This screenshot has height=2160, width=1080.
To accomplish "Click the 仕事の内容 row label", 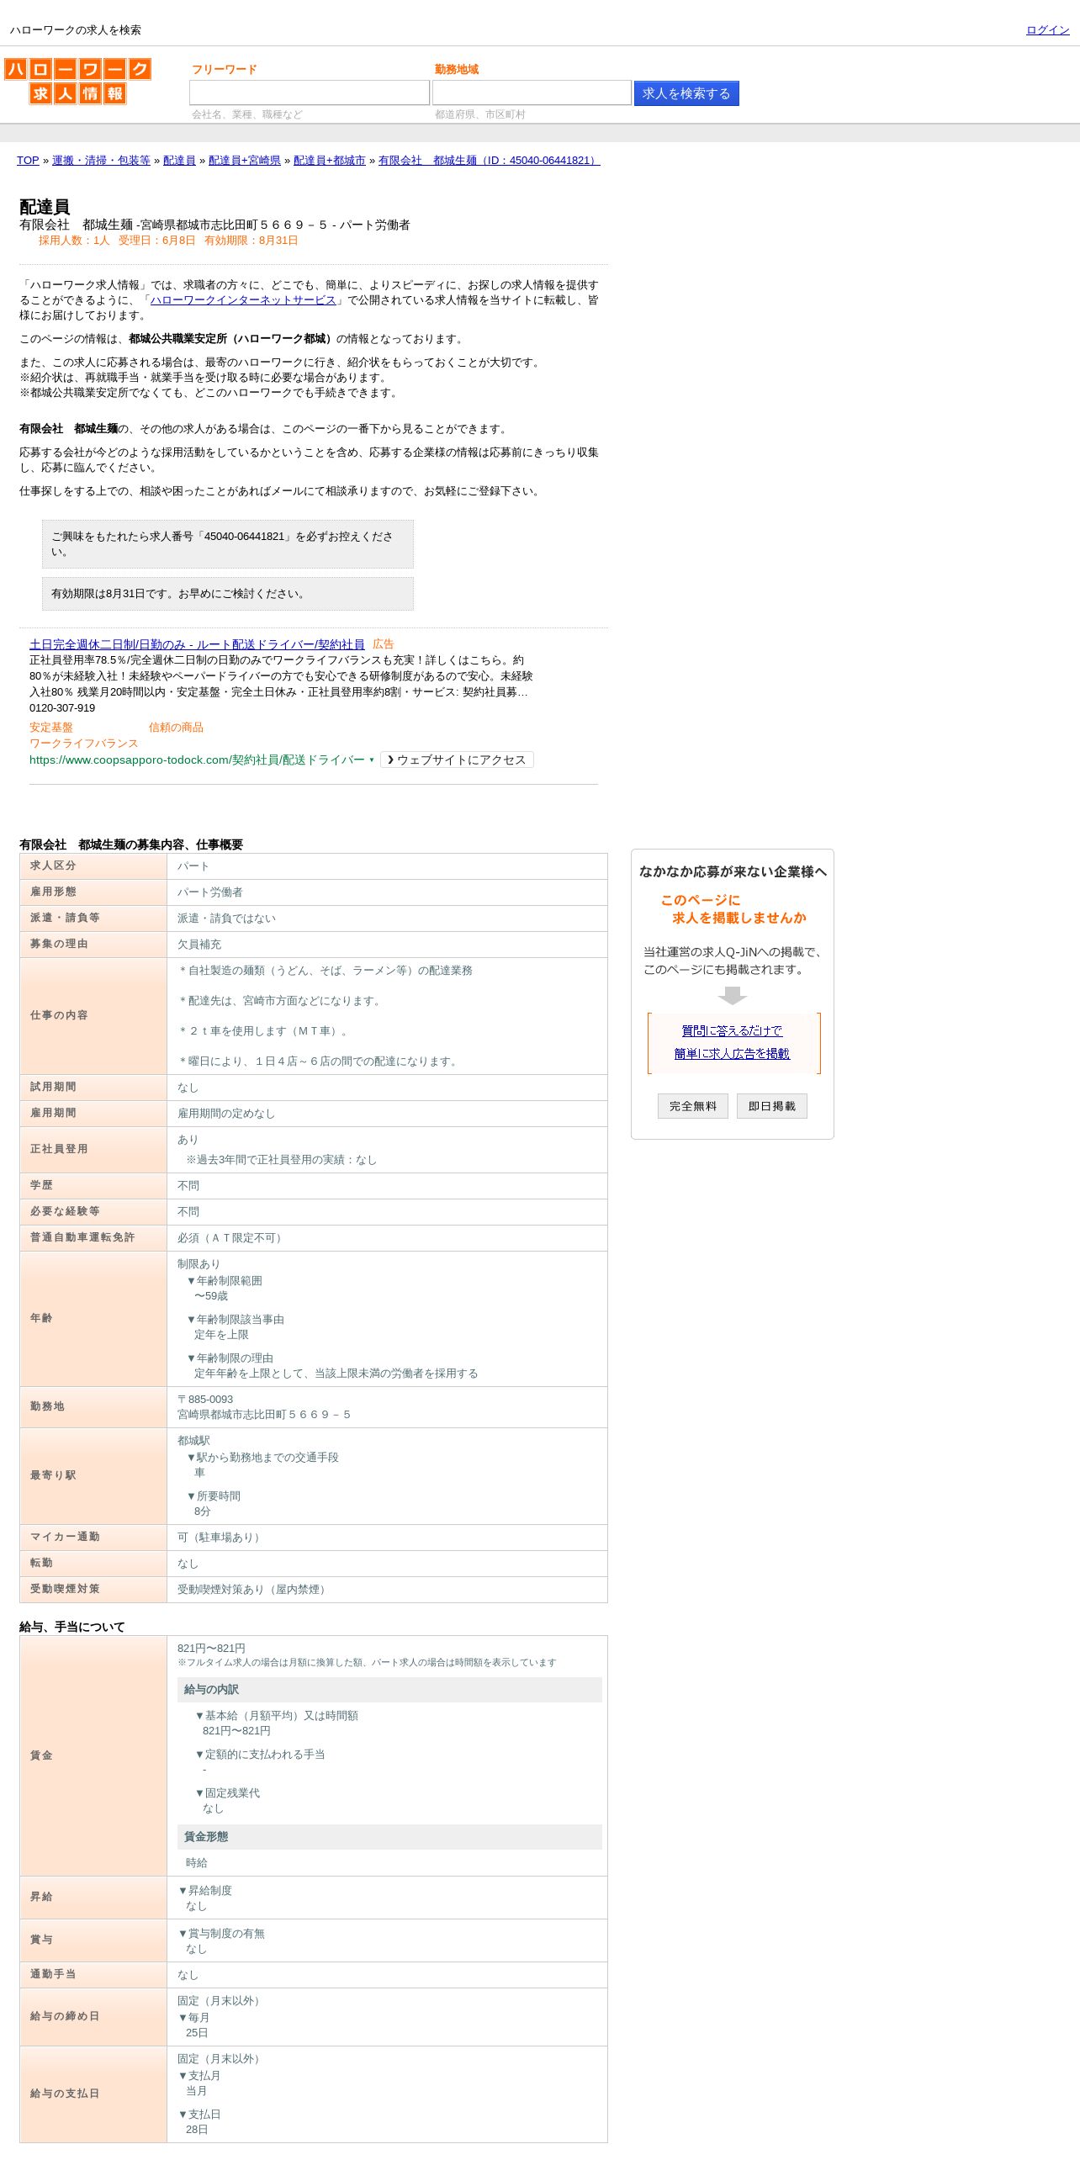I will pyautogui.click(x=93, y=1016).
